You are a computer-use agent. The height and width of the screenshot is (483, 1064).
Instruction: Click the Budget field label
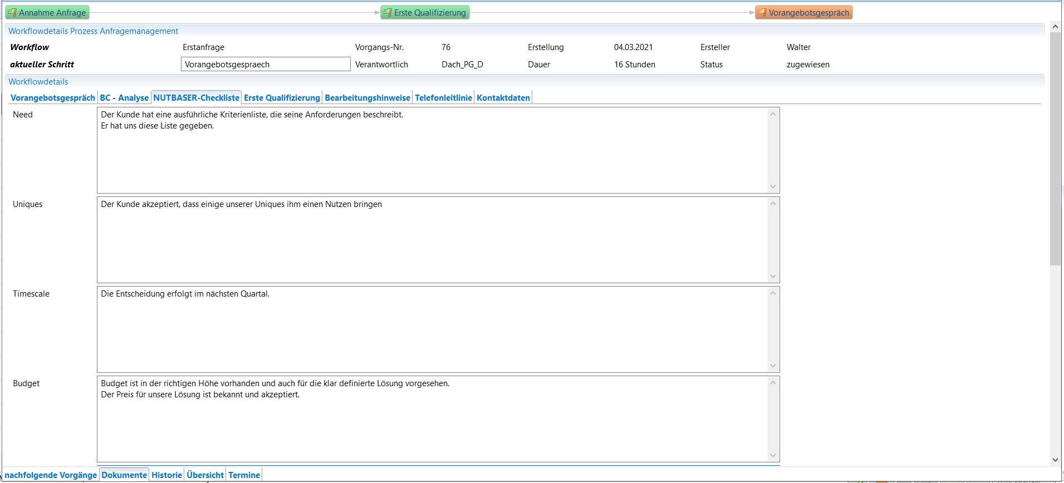[x=26, y=383]
